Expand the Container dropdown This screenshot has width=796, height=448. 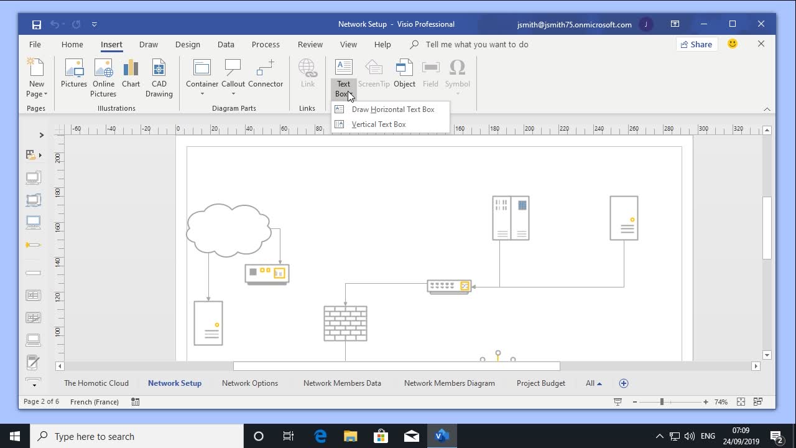[x=202, y=95]
